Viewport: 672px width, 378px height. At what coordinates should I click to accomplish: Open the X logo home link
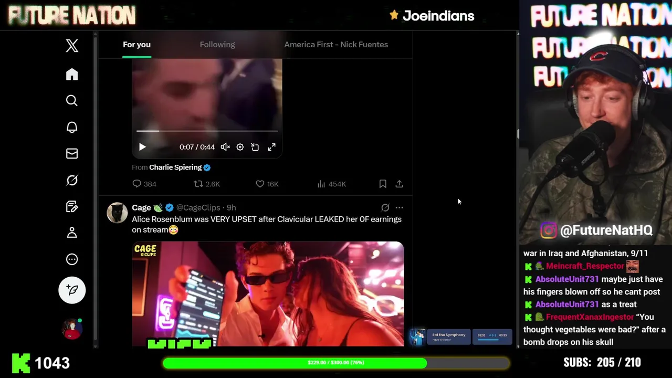(x=72, y=46)
